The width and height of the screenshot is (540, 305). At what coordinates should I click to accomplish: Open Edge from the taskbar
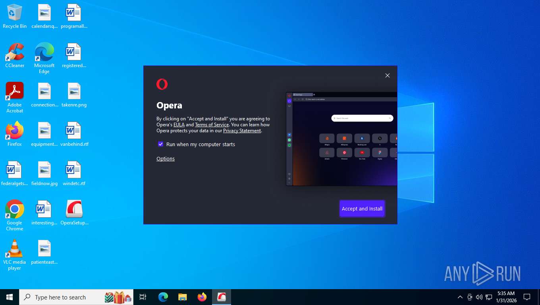[163, 297]
